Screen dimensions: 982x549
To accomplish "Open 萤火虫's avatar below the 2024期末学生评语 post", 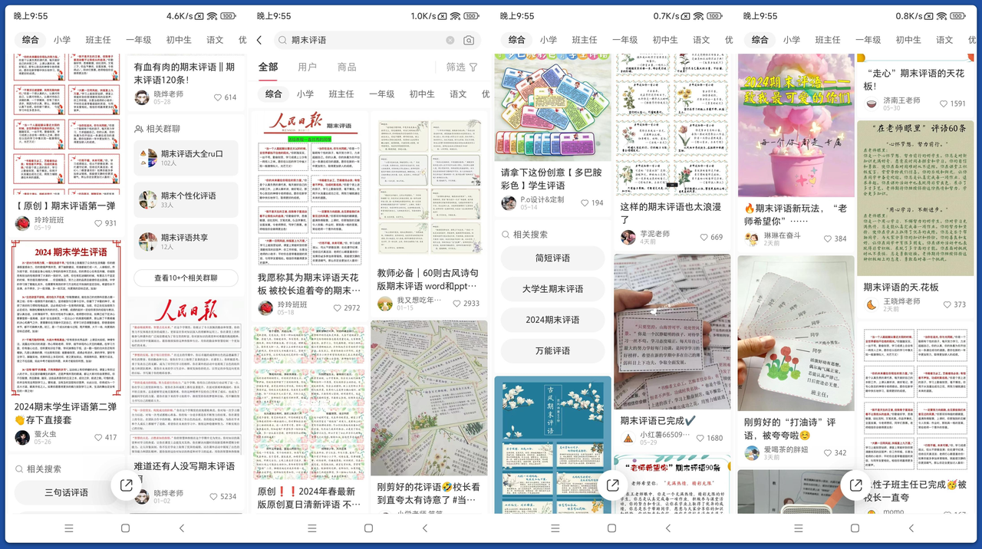I will (22, 437).
